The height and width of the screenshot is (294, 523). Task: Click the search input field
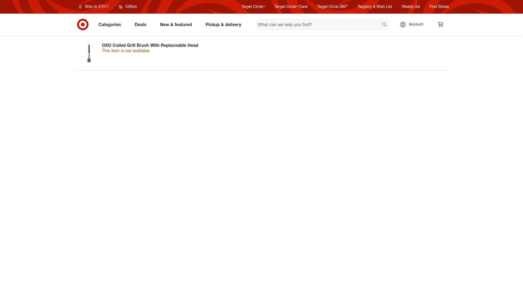pyautogui.click(x=317, y=25)
